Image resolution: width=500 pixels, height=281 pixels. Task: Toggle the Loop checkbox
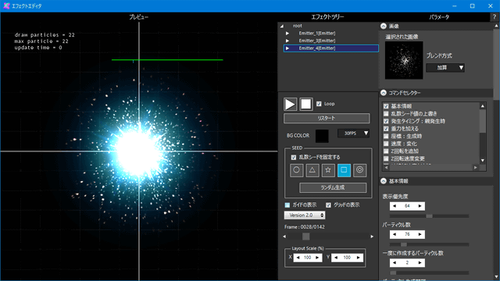(x=319, y=104)
